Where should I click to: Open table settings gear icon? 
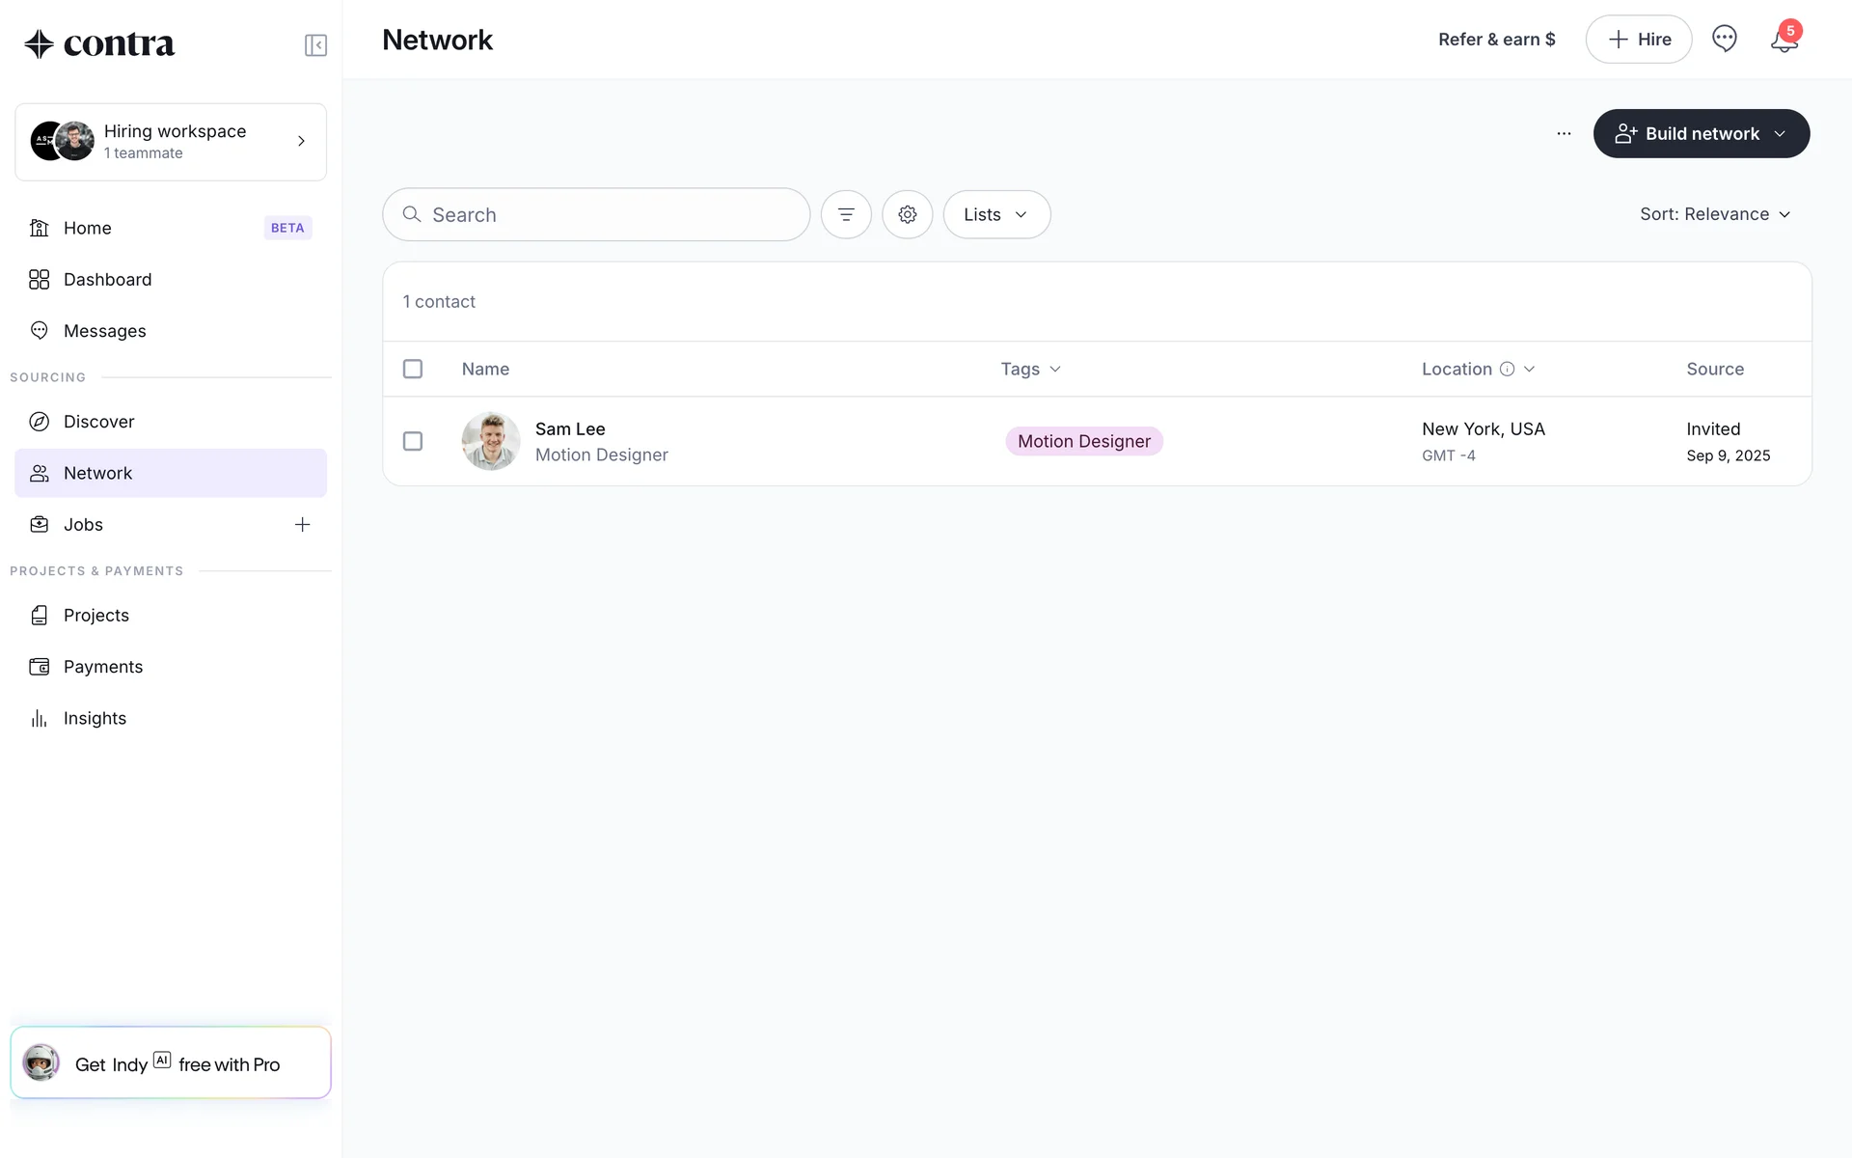(907, 214)
